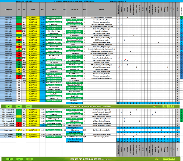
Task: Open the BETISWEB.com link in the upper banner
Action: [90, 107]
